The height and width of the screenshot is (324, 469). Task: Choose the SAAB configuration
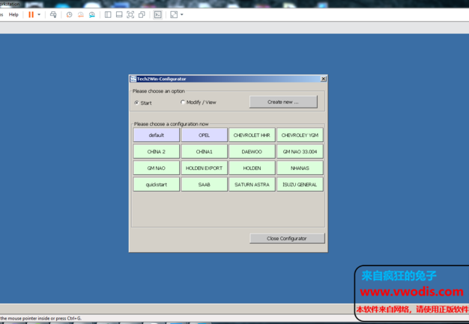pos(204,184)
